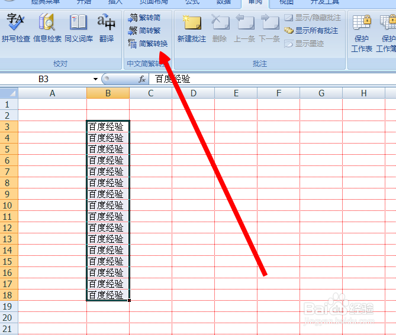Switch to the 页面布局 ribbon tab
This screenshot has width=396, height=335.
coord(154,2)
